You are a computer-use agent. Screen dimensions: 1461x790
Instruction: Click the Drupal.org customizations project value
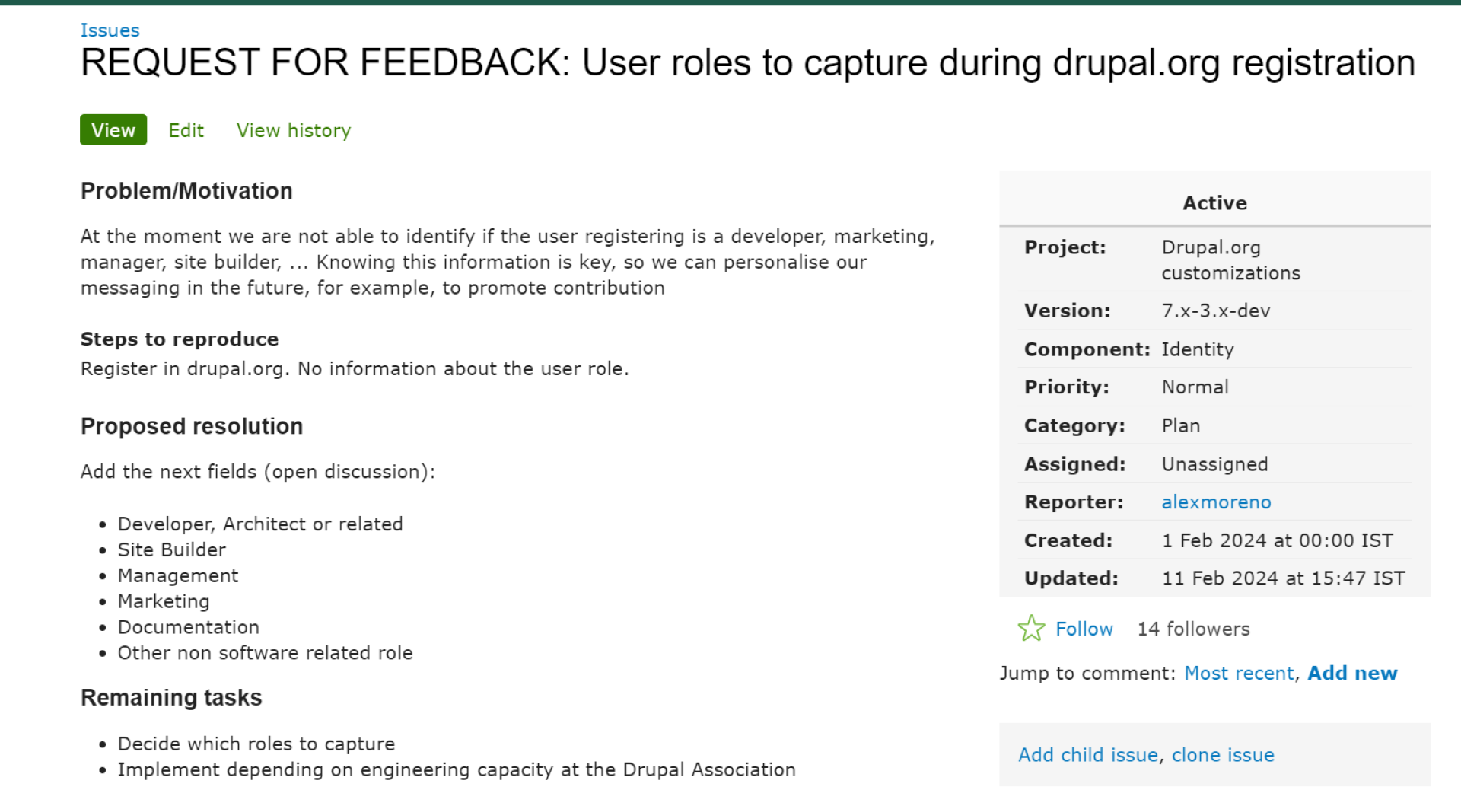(1230, 260)
